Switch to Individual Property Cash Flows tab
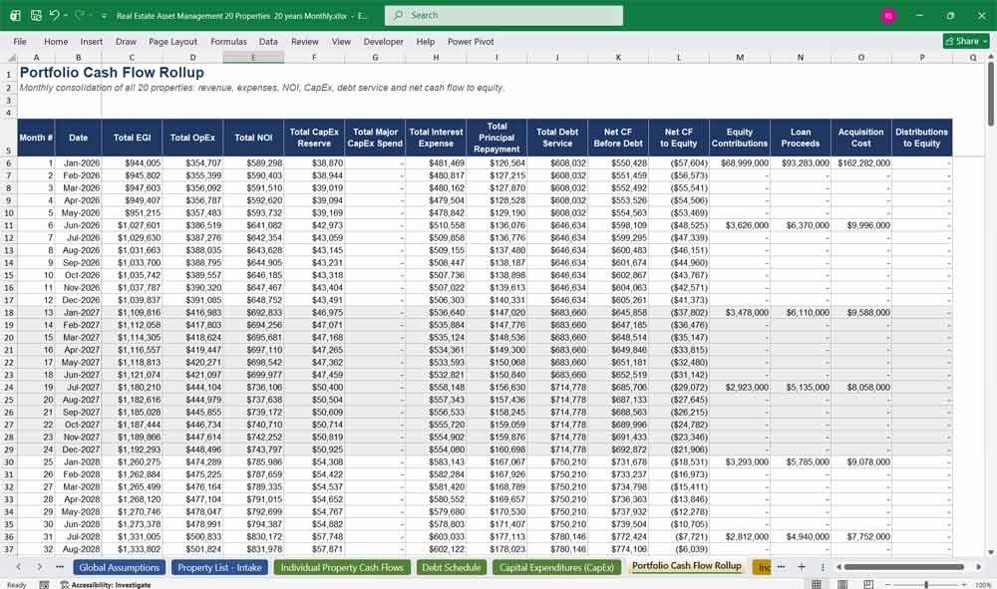 [342, 567]
